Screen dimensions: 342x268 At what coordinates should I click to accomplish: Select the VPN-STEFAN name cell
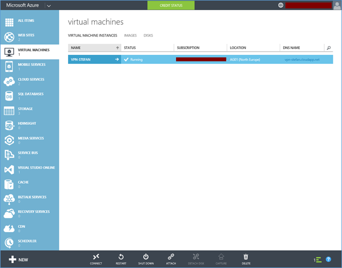(94, 59)
